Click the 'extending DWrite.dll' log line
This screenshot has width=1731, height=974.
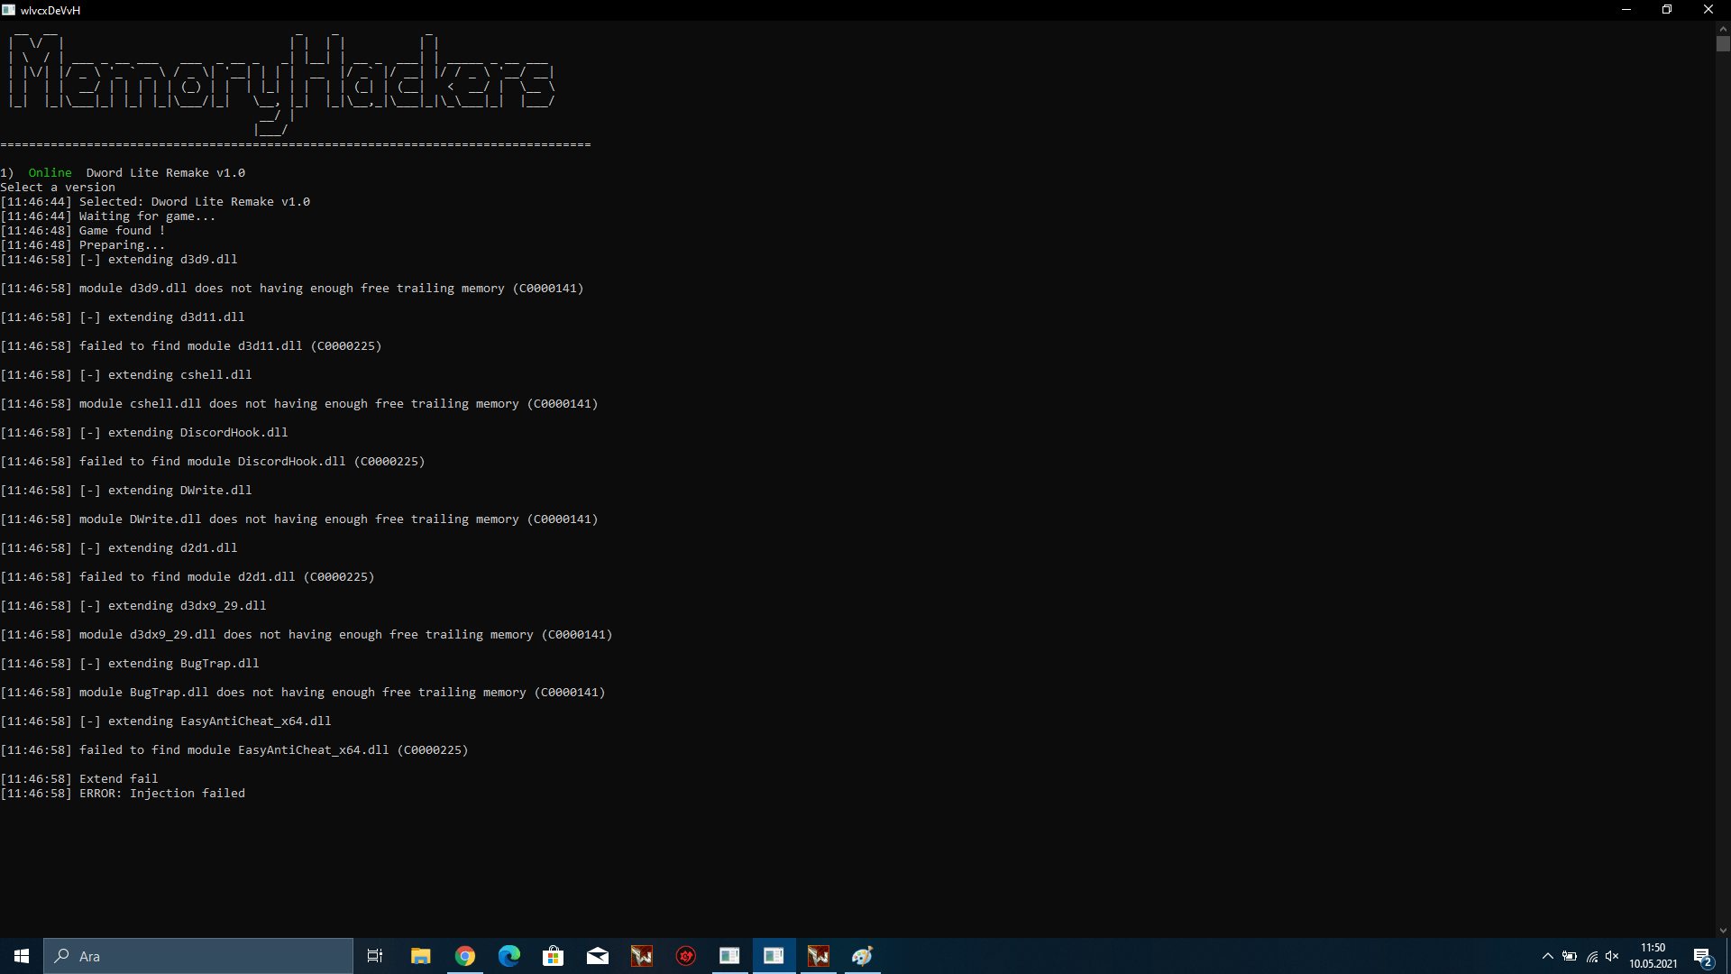coord(126,490)
